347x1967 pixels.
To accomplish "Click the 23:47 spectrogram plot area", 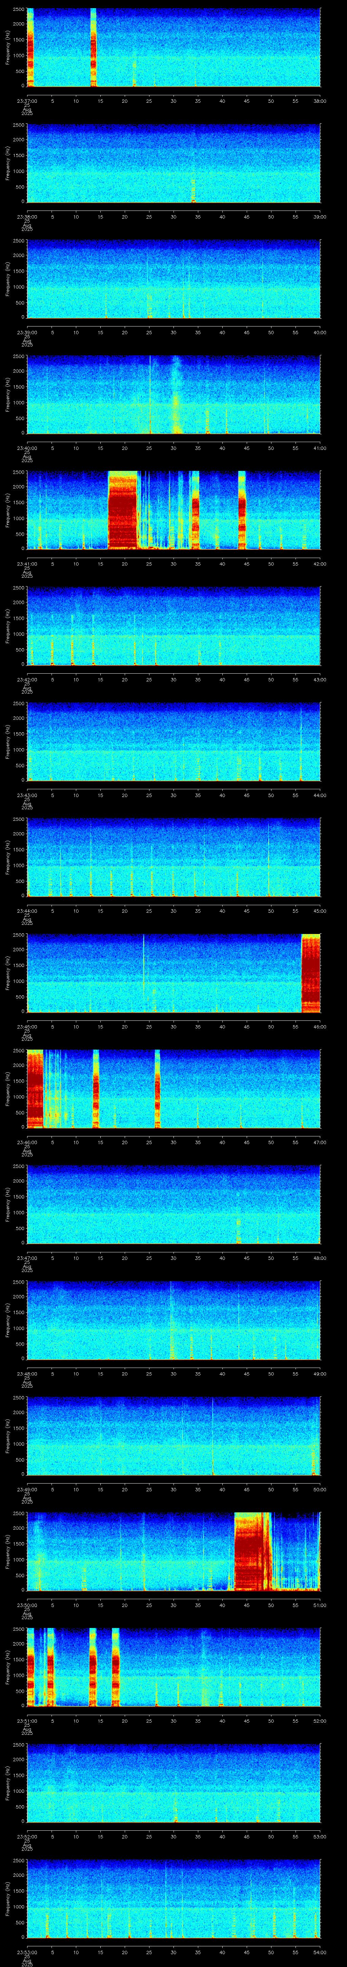I will (173, 1204).
